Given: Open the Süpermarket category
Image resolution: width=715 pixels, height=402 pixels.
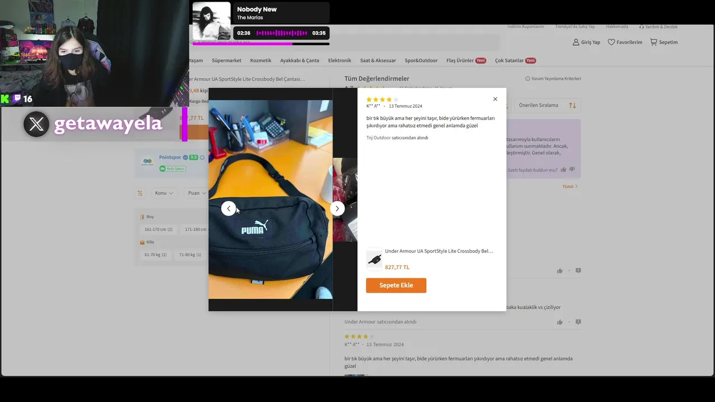Looking at the screenshot, I should (x=227, y=60).
